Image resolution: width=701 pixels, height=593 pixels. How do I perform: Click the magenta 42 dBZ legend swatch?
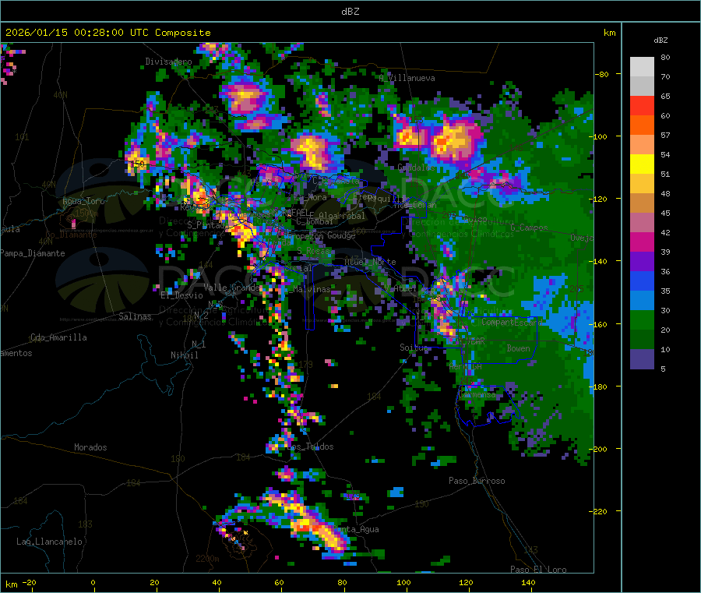coord(642,242)
